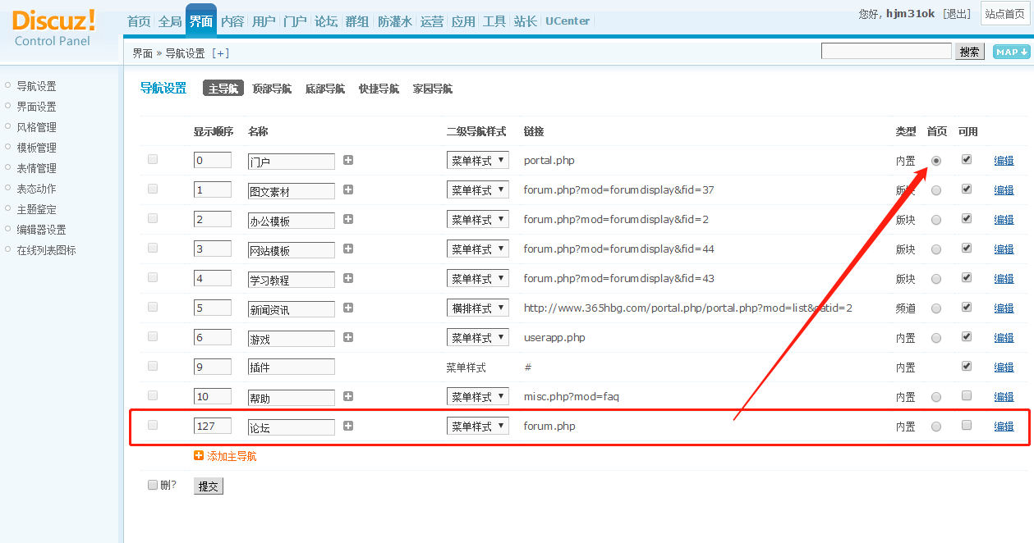Open 在线列表图标 in sidebar
1034x543 pixels.
pos(47,250)
